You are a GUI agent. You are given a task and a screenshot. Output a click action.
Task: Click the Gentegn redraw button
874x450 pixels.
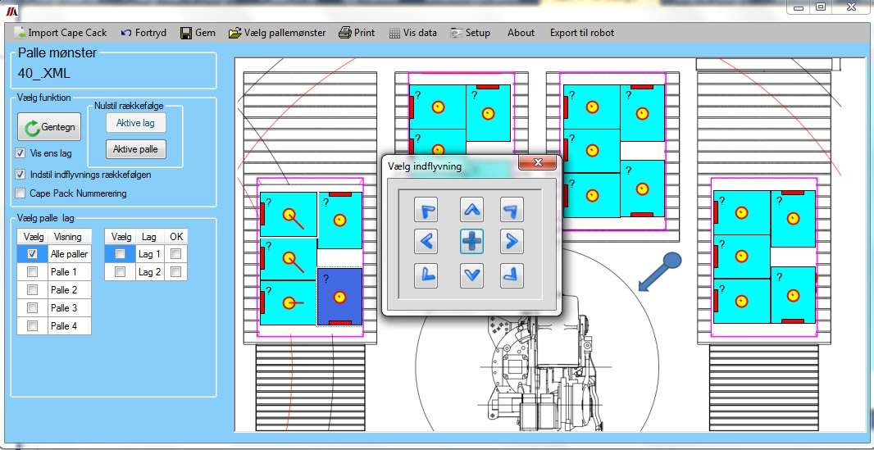(x=49, y=127)
